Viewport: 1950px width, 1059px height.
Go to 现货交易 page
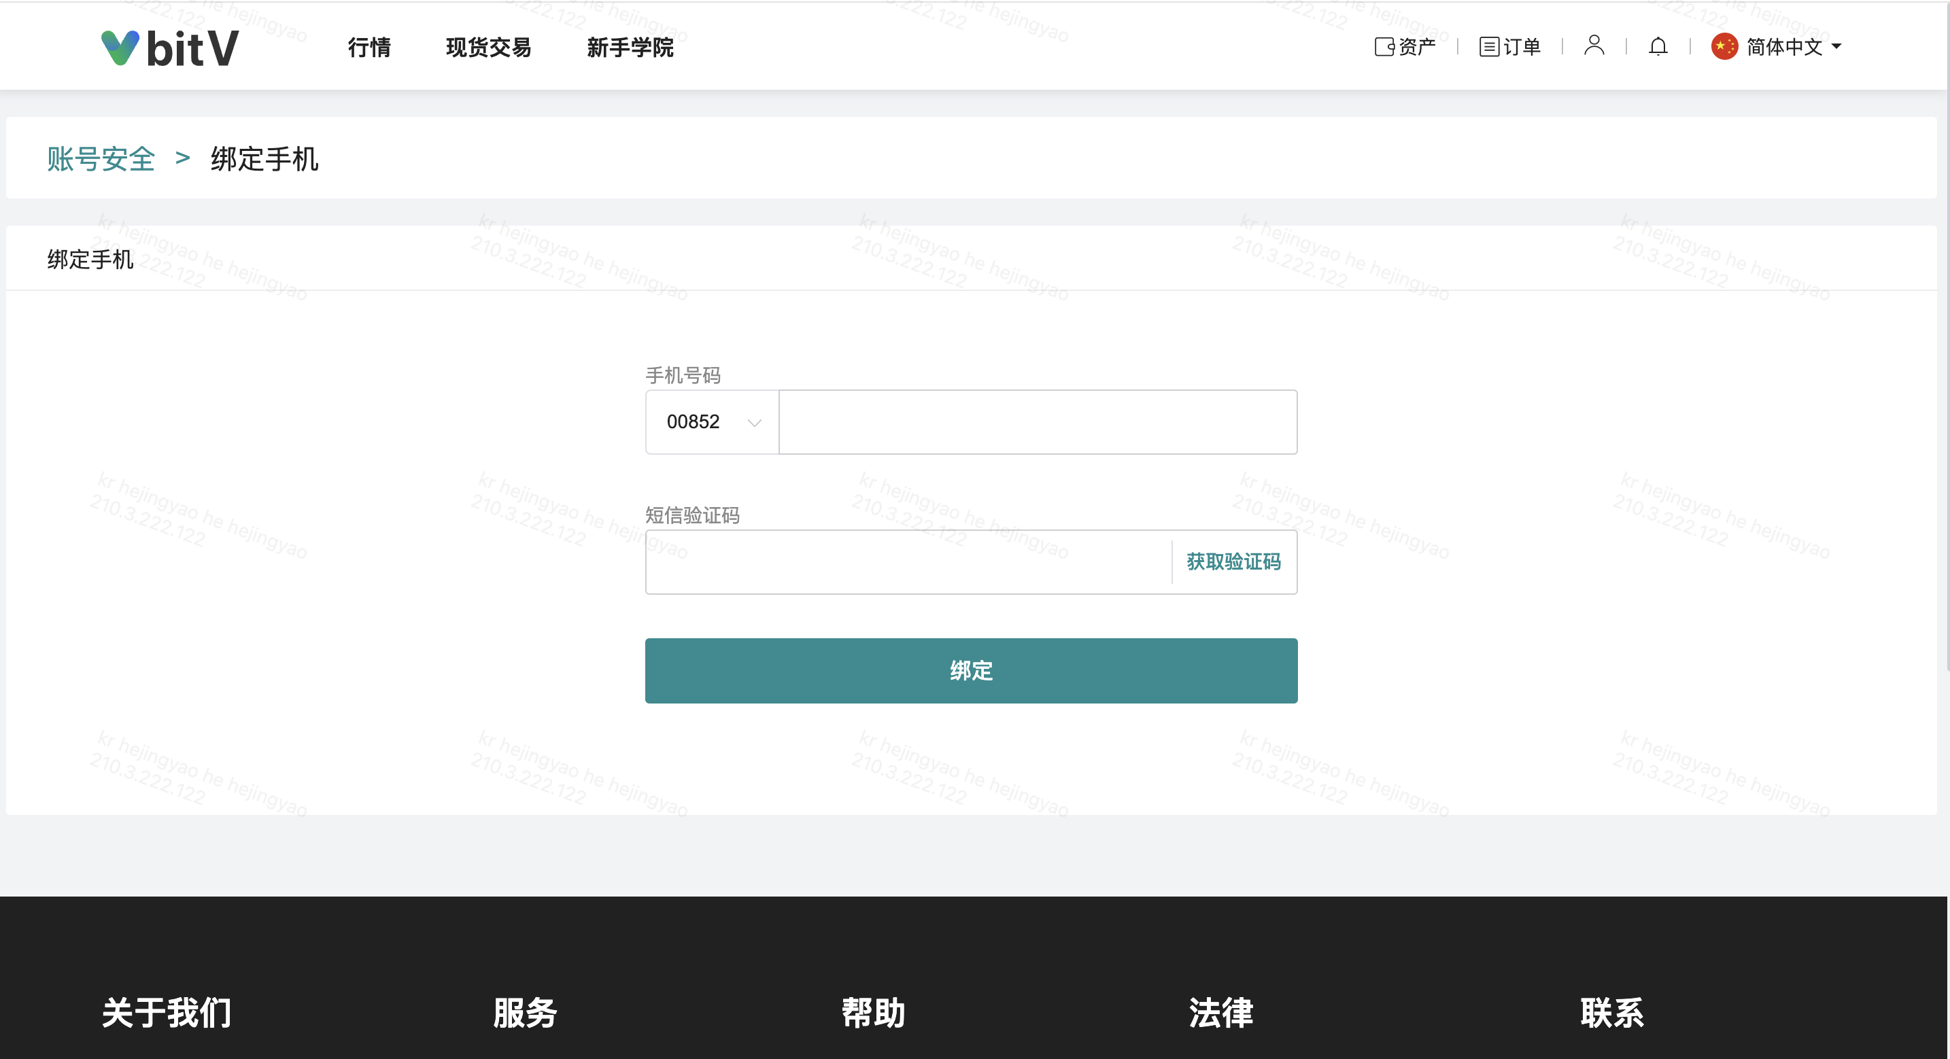tap(488, 48)
